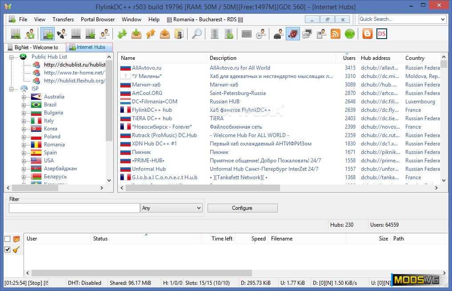Check the checkbox beside the firewall brick icon

7,239
